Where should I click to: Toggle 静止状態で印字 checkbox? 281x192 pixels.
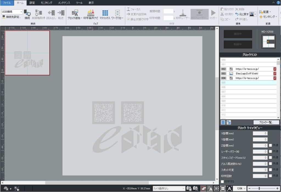[128, 19]
